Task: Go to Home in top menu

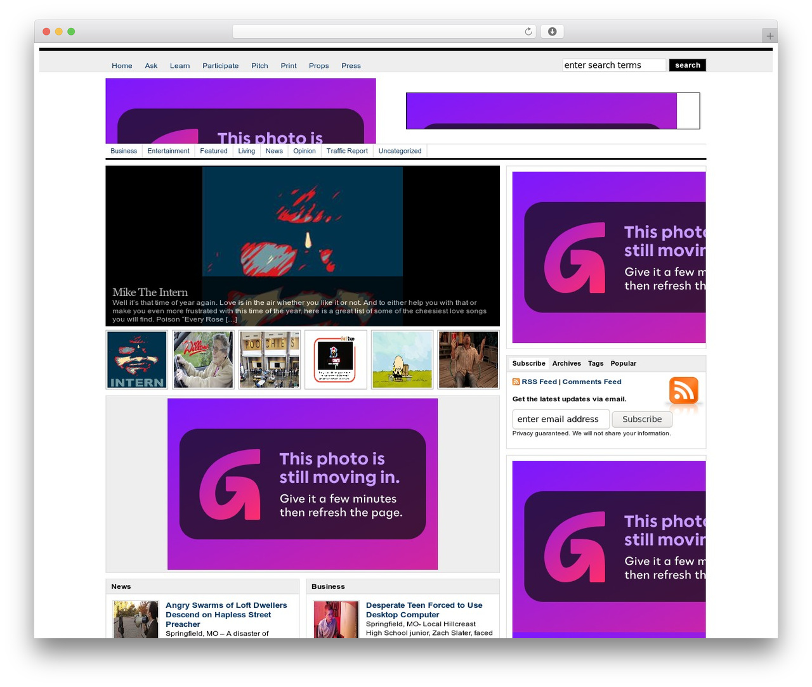Action: click(x=122, y=66)
